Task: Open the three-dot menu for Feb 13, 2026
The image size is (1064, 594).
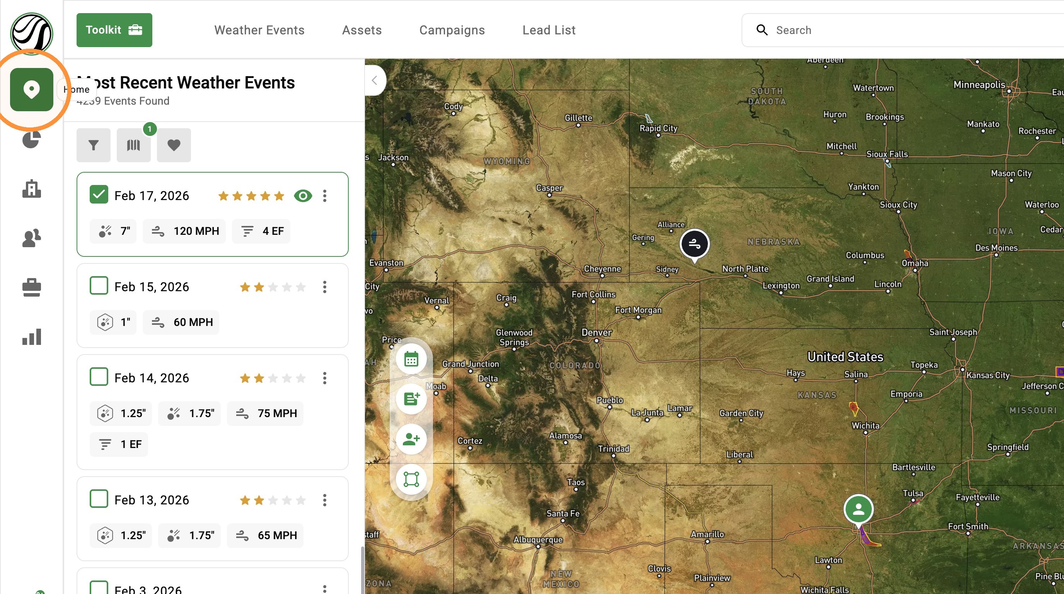Action: tap(325, 500)
